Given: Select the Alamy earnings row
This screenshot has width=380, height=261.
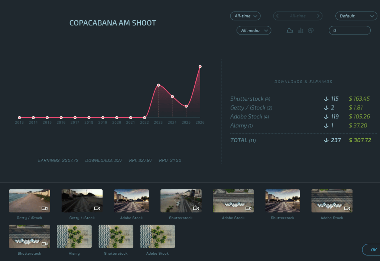Looking at the screenshot, I should 300,125.
